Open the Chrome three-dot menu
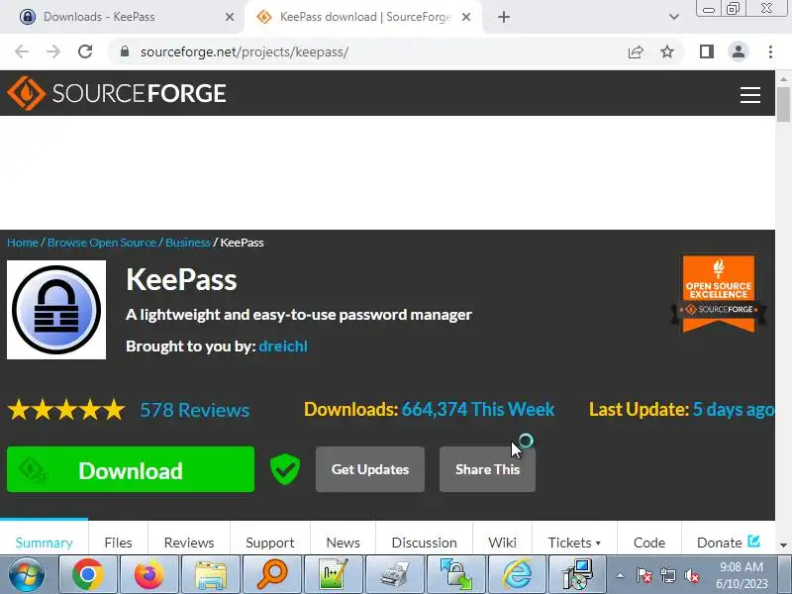The width and height of the screenshot is (792, 594). pos(770,51)
